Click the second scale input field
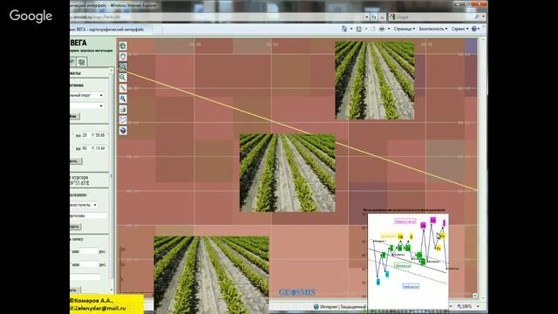 coord(89,264)
